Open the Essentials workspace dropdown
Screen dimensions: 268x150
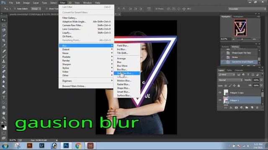tap(247, 9)
